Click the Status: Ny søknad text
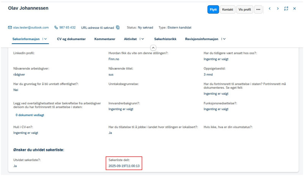The height and width of the screenshot is (176, 304). [x=140, y=27]
